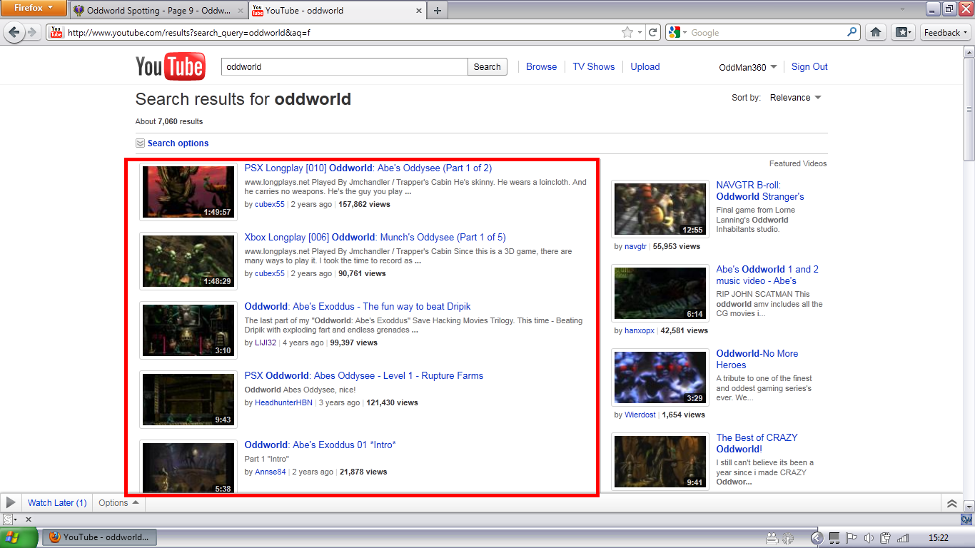
Task: Open the Watch Later (1) link
Action: coord(57,503)
